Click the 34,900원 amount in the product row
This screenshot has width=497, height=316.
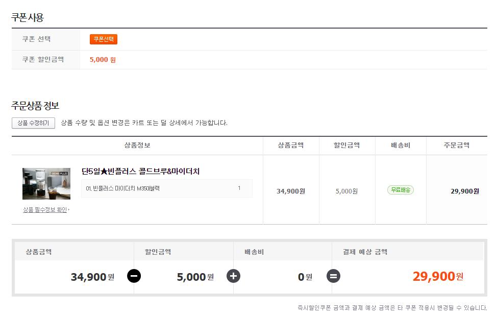291,191
